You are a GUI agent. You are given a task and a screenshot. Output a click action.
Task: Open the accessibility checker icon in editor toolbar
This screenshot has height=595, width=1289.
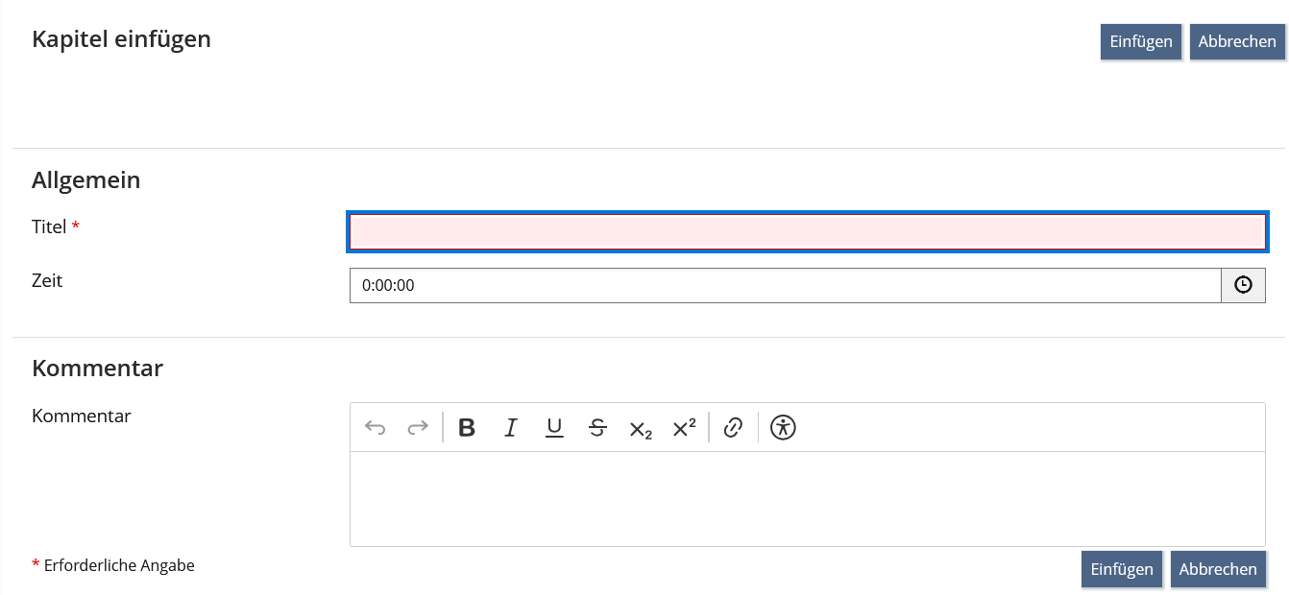point(784,428)
